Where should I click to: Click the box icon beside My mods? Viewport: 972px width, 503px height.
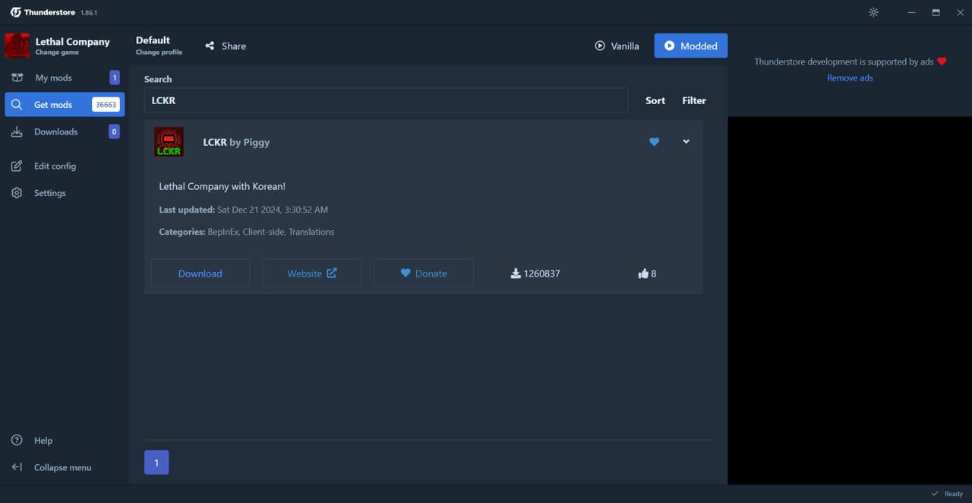(x=17, y=78)
